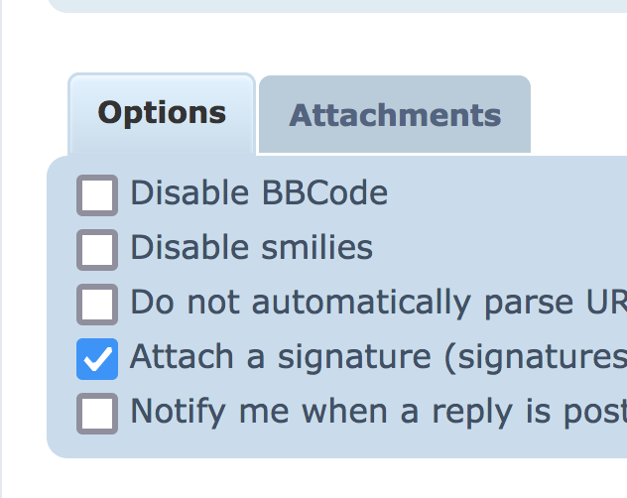Switch to the Attachments tab

pos(395,115)
